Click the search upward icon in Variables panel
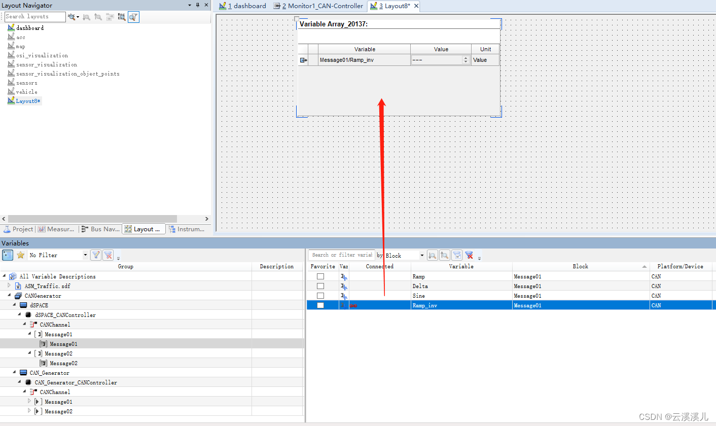The width and height of the screenshot is (716, 426). [445, 255]
